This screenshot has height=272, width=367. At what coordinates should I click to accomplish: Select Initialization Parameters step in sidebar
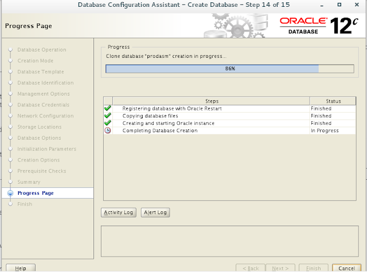[47, 149]
